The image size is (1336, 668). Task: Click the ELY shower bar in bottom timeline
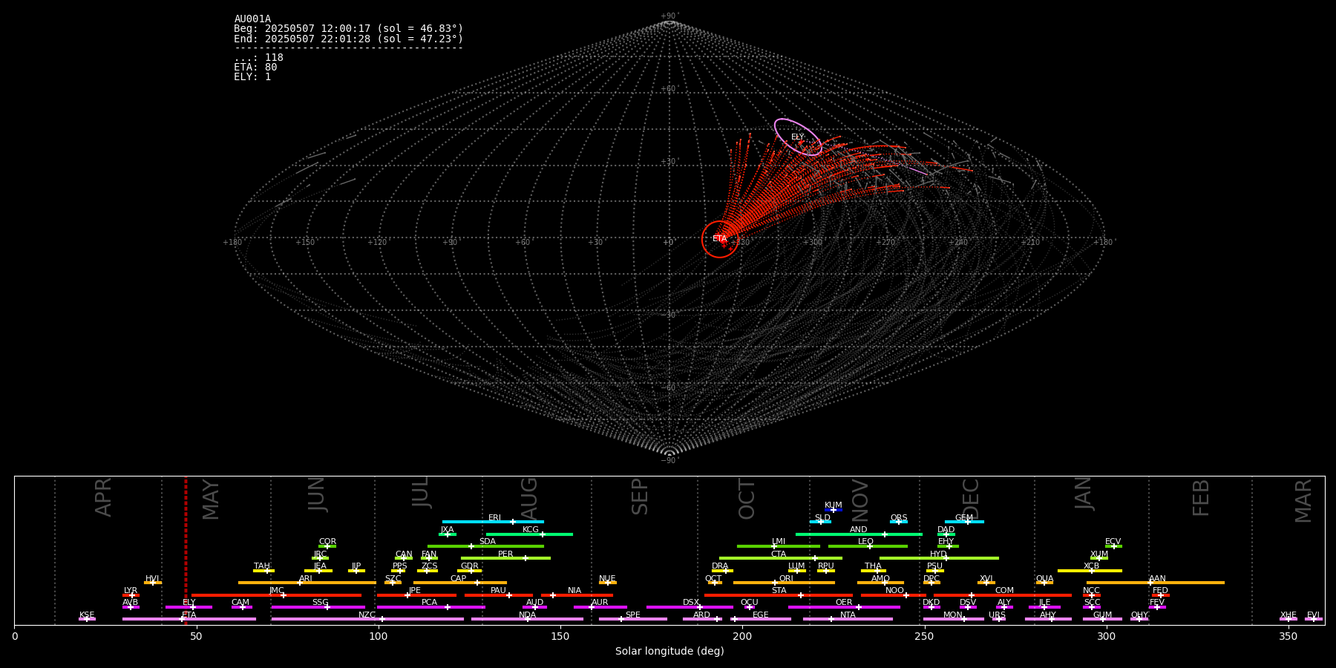(189, 607)
